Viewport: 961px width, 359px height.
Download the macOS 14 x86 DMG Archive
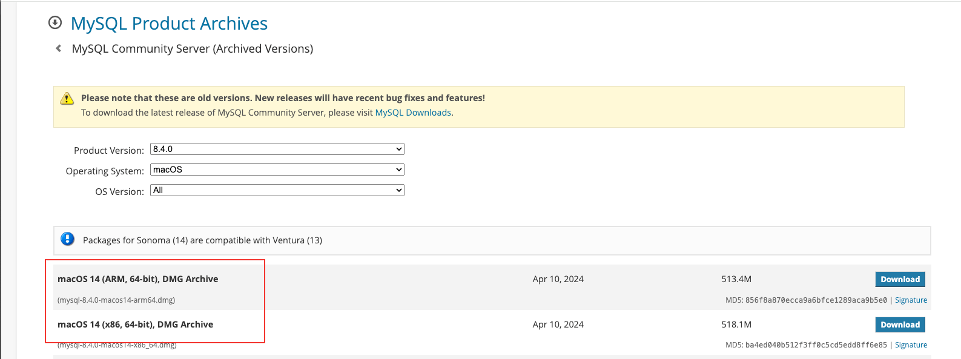900,324
